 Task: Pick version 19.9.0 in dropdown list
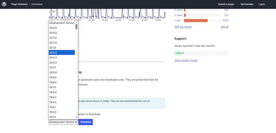coord(53,77)
